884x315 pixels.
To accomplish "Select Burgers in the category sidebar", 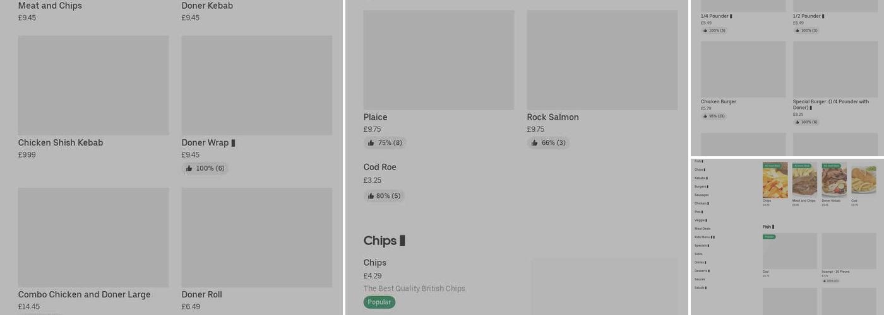I will point(700,186).
